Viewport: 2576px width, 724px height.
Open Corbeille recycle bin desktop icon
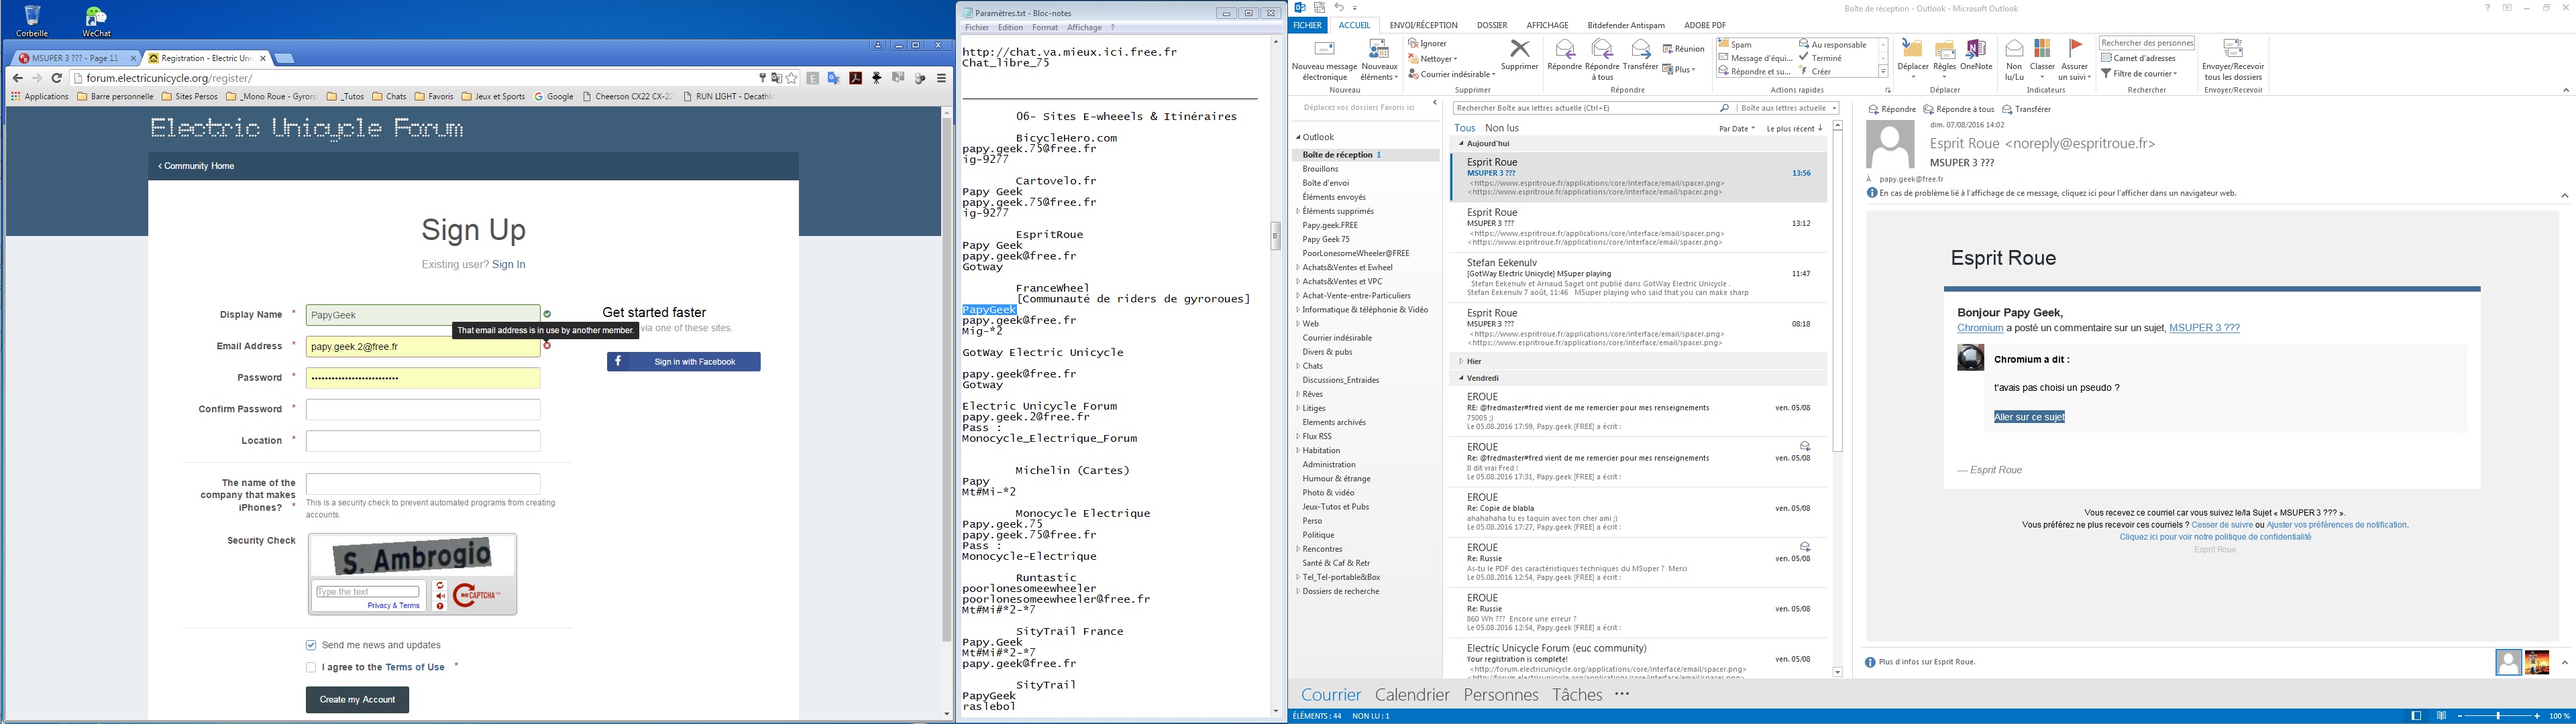tap(32, 21)
